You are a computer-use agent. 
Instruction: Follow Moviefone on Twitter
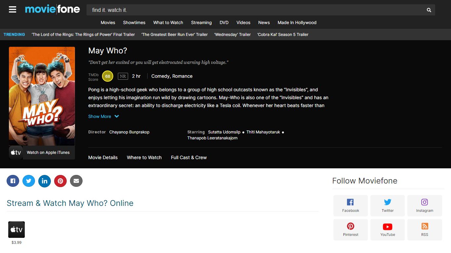[x=388, y=206]
